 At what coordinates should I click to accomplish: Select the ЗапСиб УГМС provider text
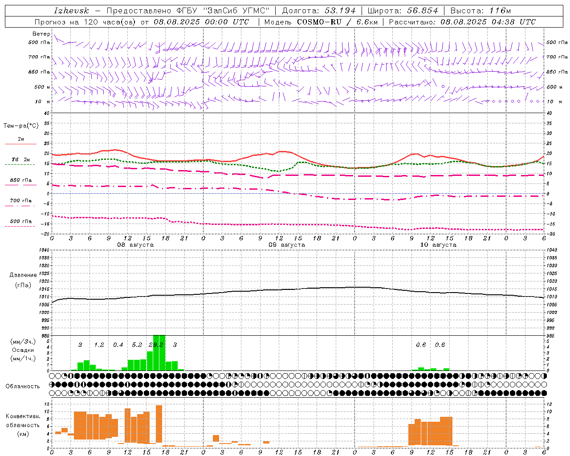tap(236, 11)
